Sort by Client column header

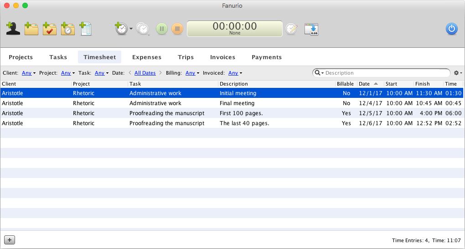[36, 84]
